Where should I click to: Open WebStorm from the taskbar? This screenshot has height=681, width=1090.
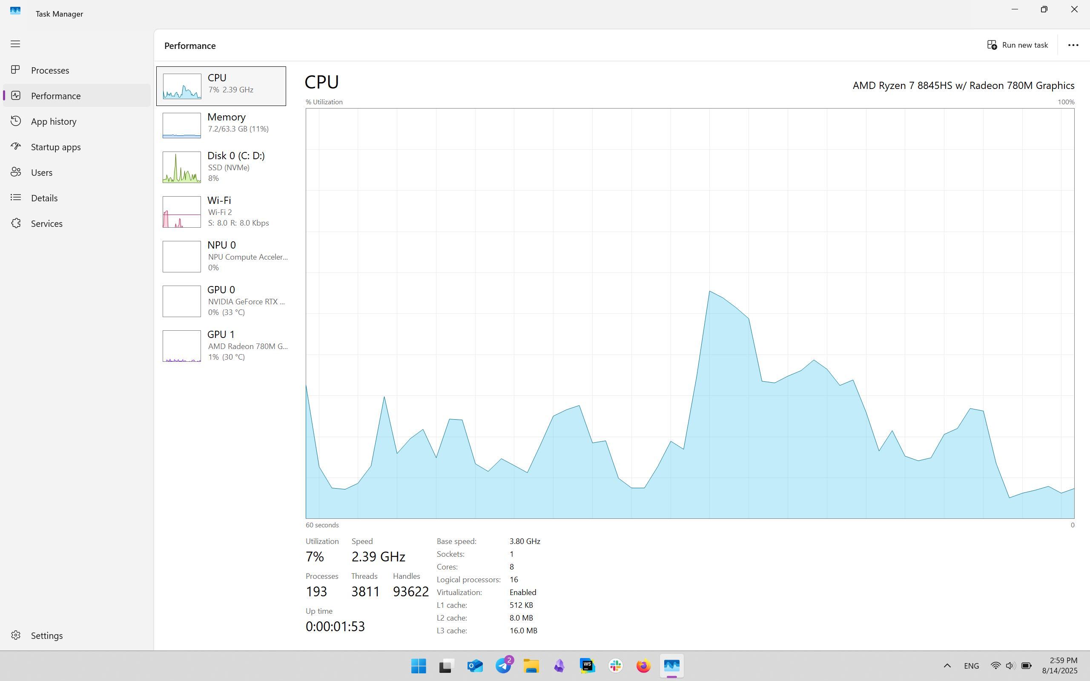click(587, 666)
